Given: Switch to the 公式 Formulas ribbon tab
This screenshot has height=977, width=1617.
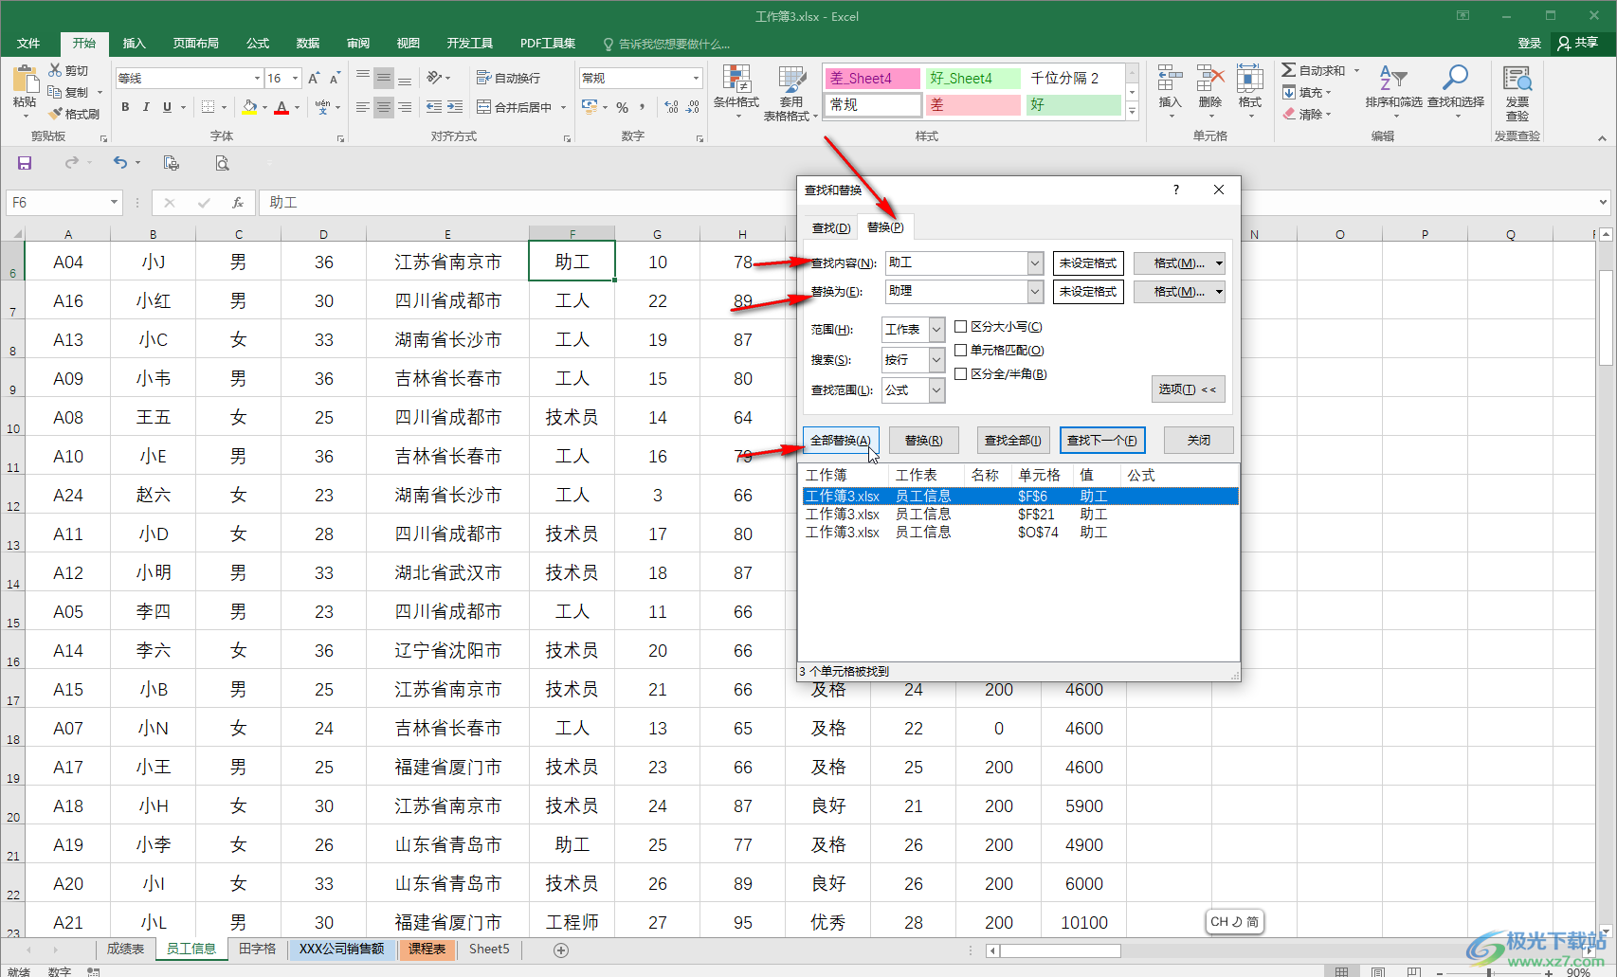Looking at the screenshot, I should [258, 44].
